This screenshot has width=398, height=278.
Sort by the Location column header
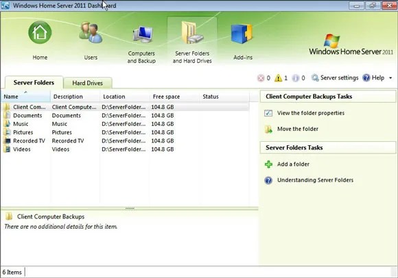125,97
